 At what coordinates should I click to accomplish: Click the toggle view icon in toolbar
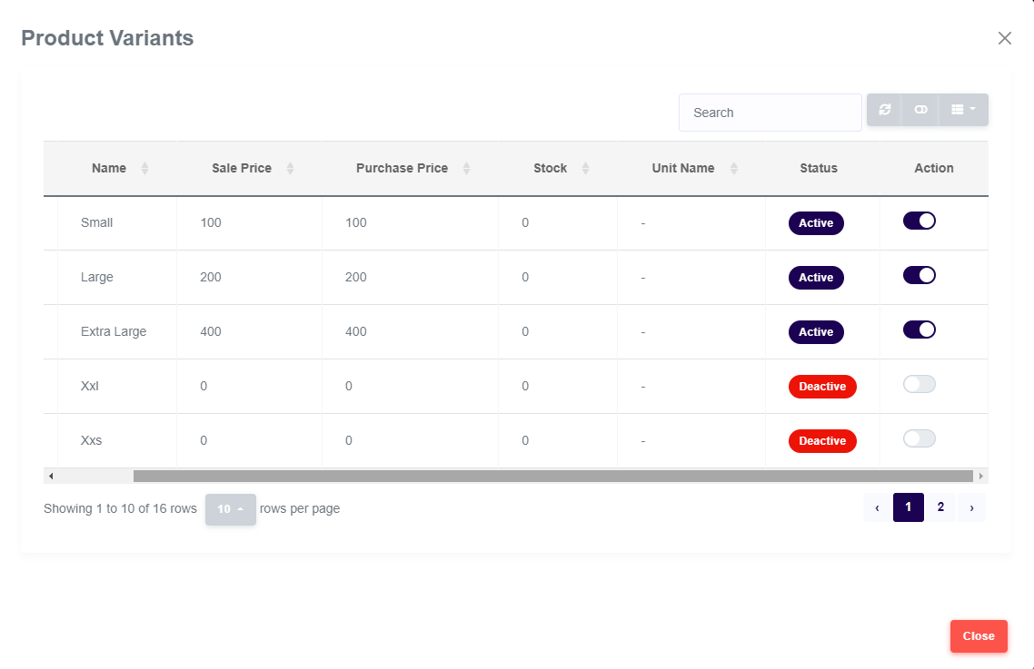tap(920, 110)
